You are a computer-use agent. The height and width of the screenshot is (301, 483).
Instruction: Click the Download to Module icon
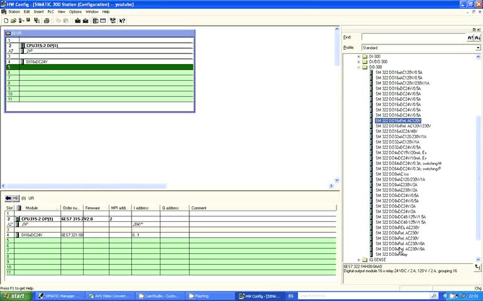pyautogui.click(x=77, y=21)
